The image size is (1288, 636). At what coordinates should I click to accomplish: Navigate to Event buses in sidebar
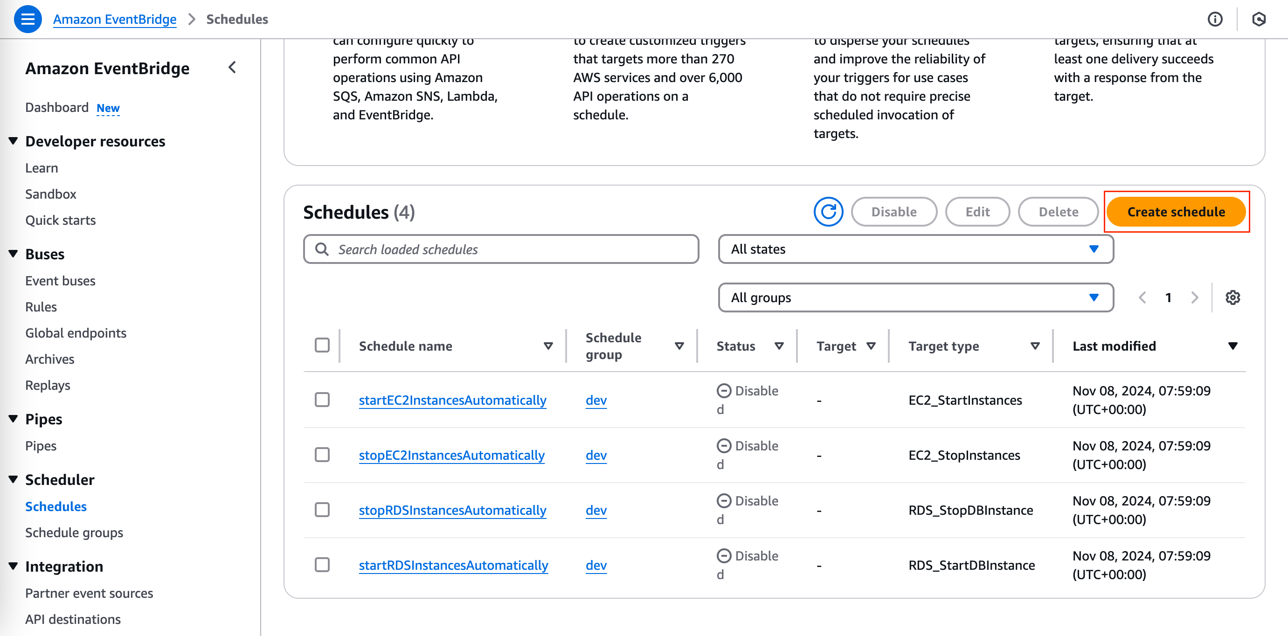pyautogui.click(x=60, y=281)
